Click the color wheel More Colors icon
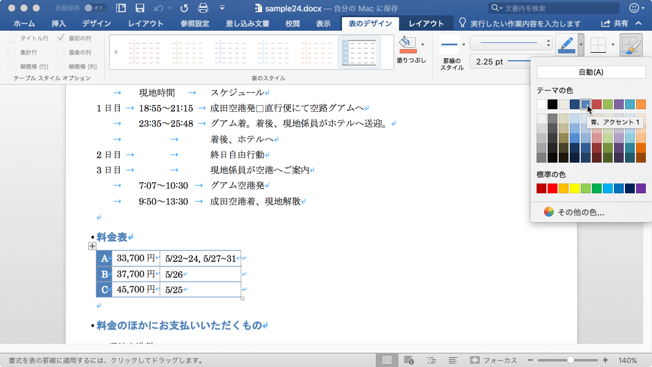The image size is (652, 367). pos(549,212)
